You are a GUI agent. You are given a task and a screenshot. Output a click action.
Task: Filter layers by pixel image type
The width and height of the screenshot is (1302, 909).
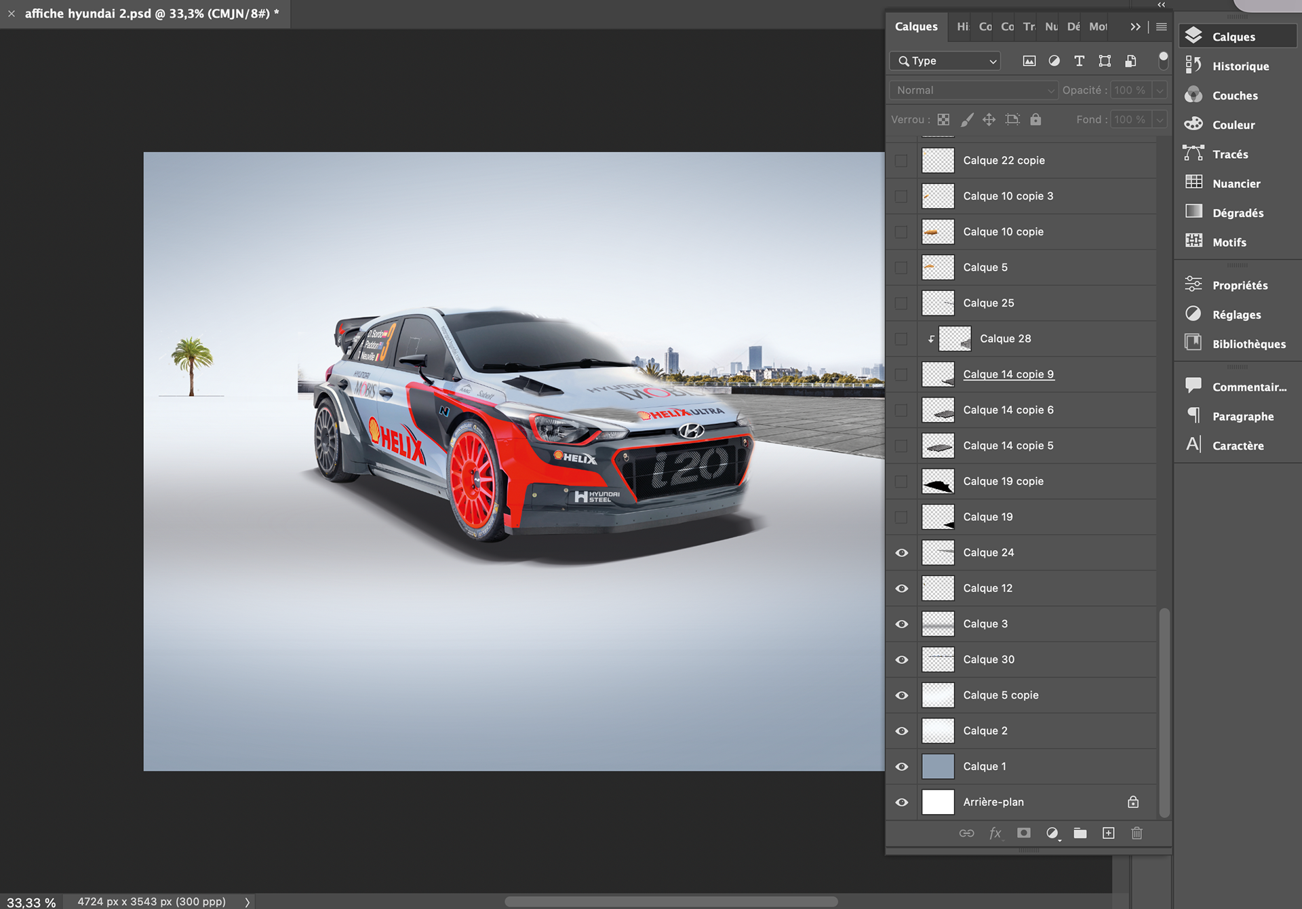(1029, 61)
